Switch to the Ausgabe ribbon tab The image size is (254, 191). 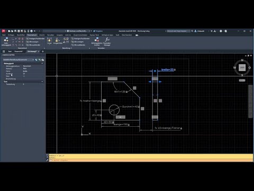(59, 35)
